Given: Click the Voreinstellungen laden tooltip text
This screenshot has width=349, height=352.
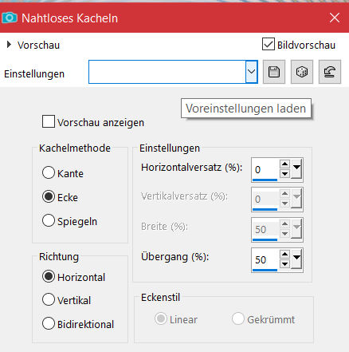Looking at the screenshot, I should [x=246, y=109].
